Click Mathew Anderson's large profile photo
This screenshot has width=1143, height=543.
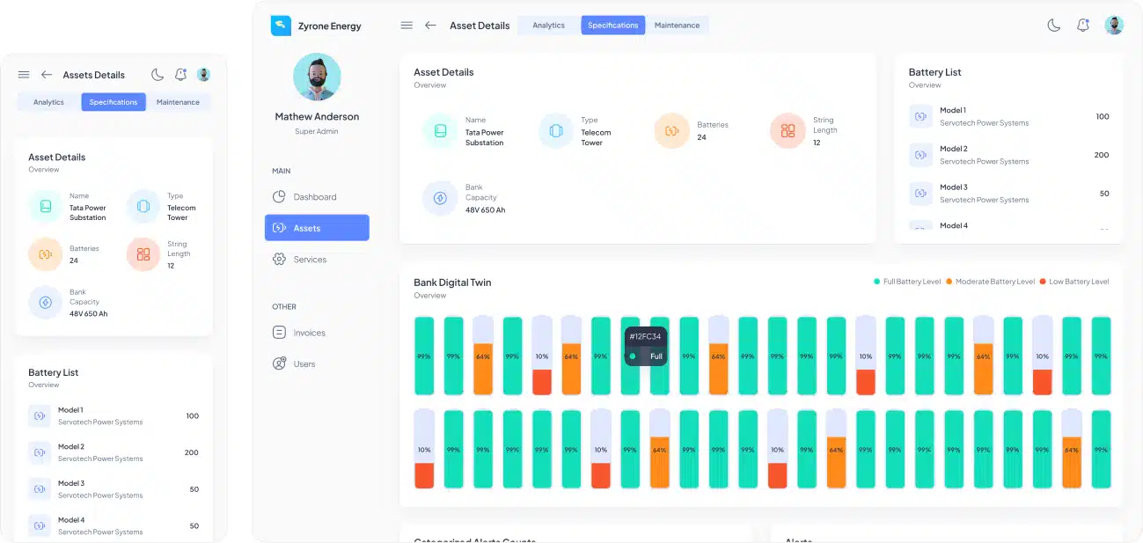[x=317, y=77]
